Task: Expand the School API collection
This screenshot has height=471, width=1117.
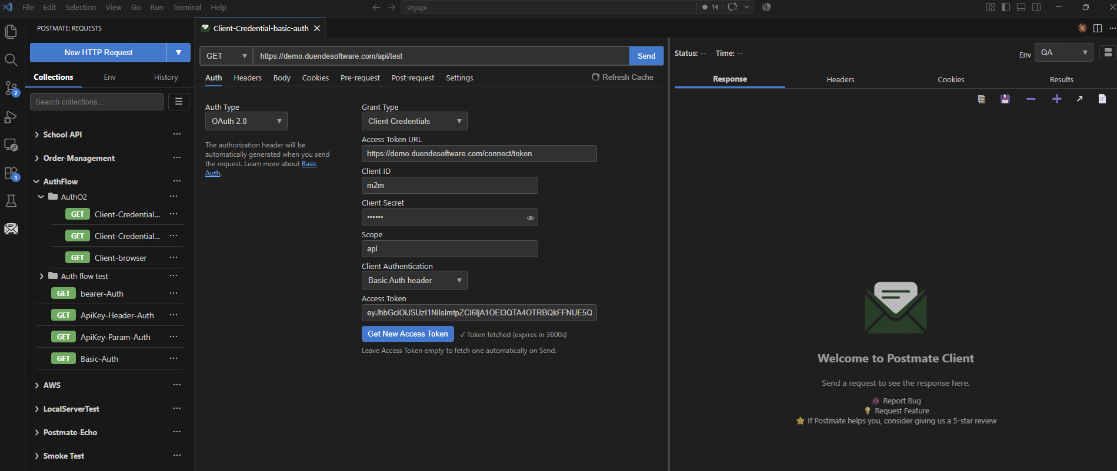Action: tap(37, 134)
